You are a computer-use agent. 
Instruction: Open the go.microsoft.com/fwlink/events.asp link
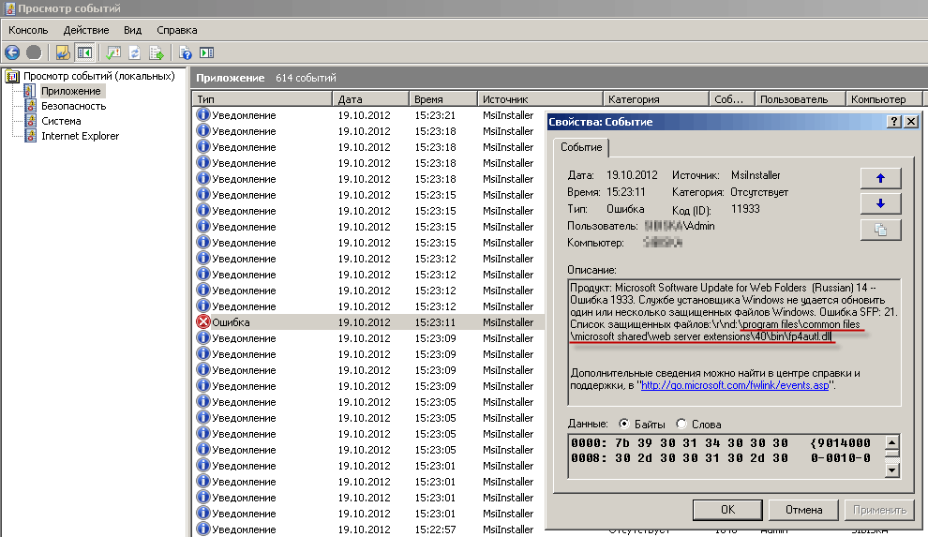coord(735,385)
